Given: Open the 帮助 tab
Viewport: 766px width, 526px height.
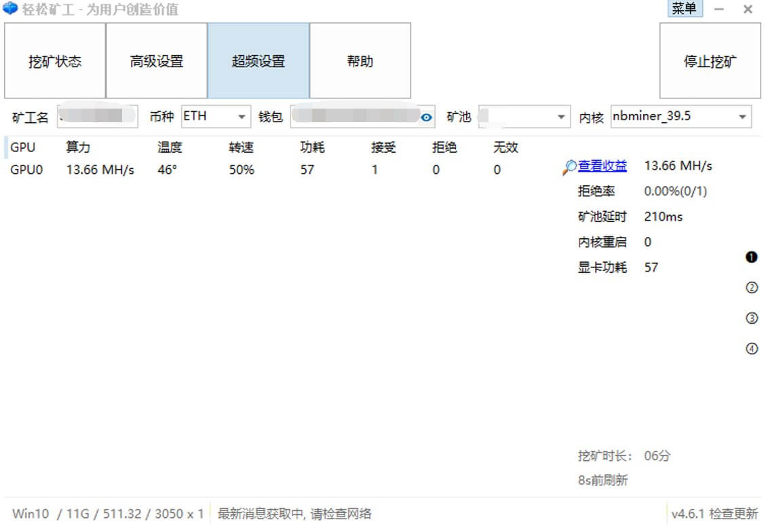Looking at the screenshot, I should (360, 60).
